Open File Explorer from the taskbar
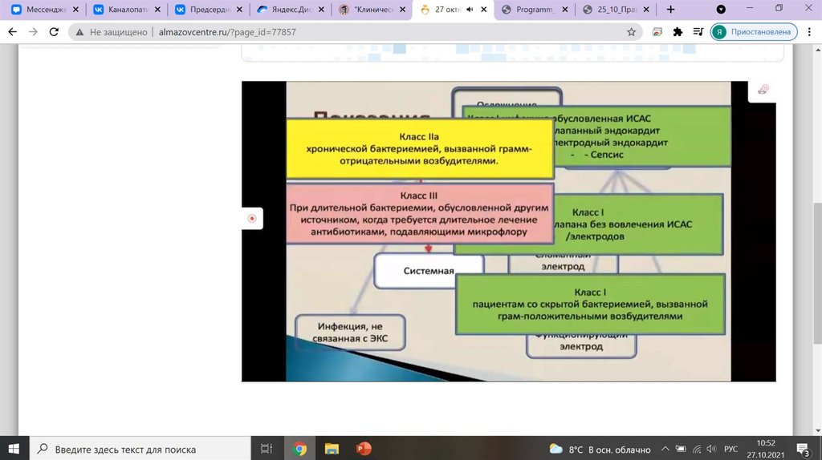This screenshot has width=822, height=460. 332,449
